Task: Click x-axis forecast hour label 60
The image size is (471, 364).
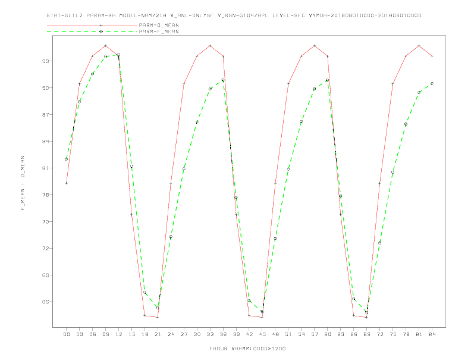Action: click(x=328, y=334)
